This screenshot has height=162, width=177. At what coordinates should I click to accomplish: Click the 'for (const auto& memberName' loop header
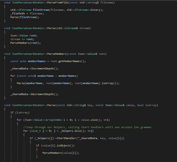pos(44,76)
